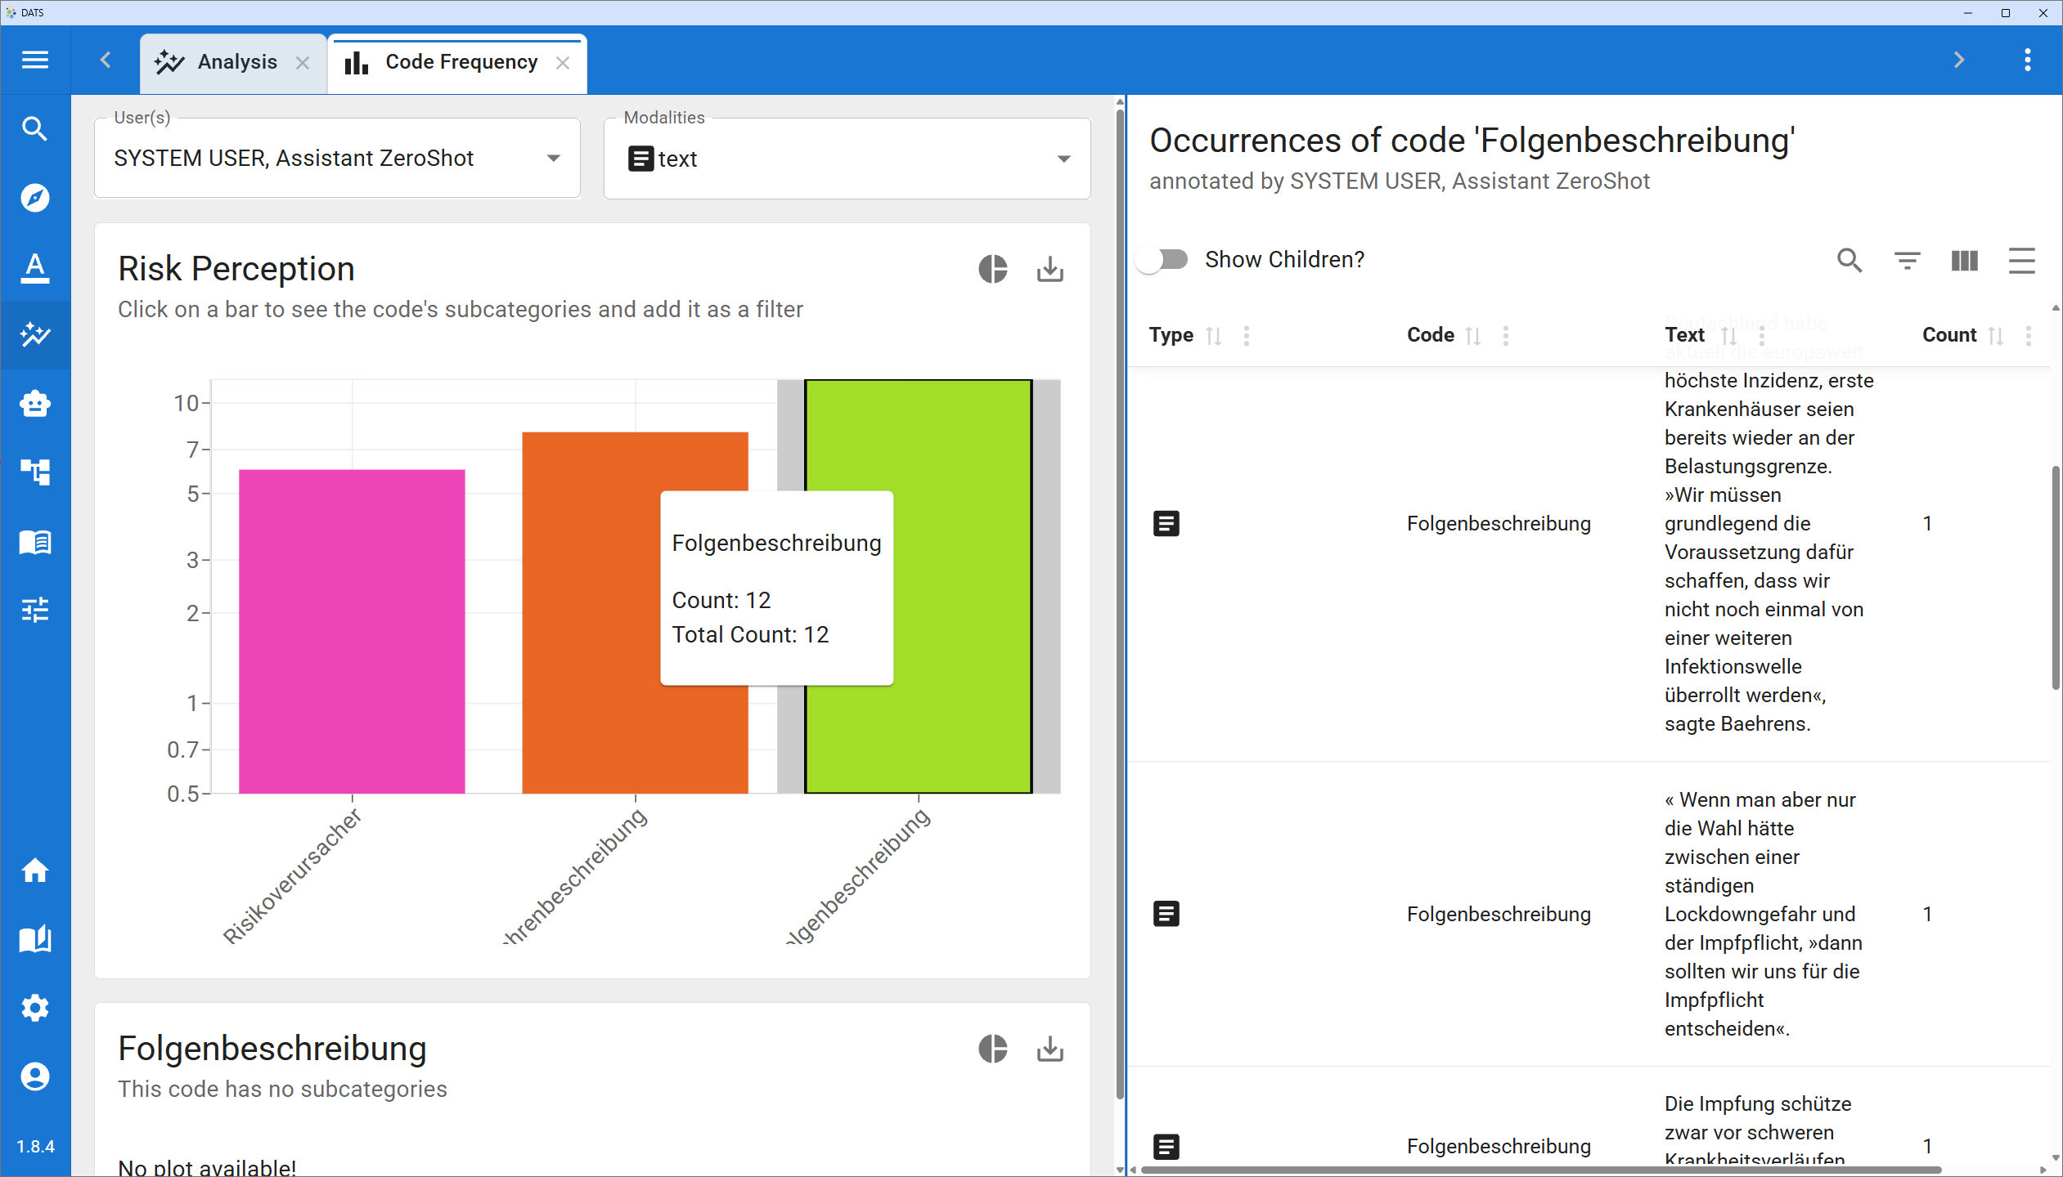Open the tune sliders sidebar icon

pyautogui.click(x=35, y=610)
